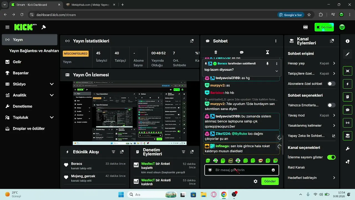Toggle the lightning activity feed sidebar icon

coord(348,84)
